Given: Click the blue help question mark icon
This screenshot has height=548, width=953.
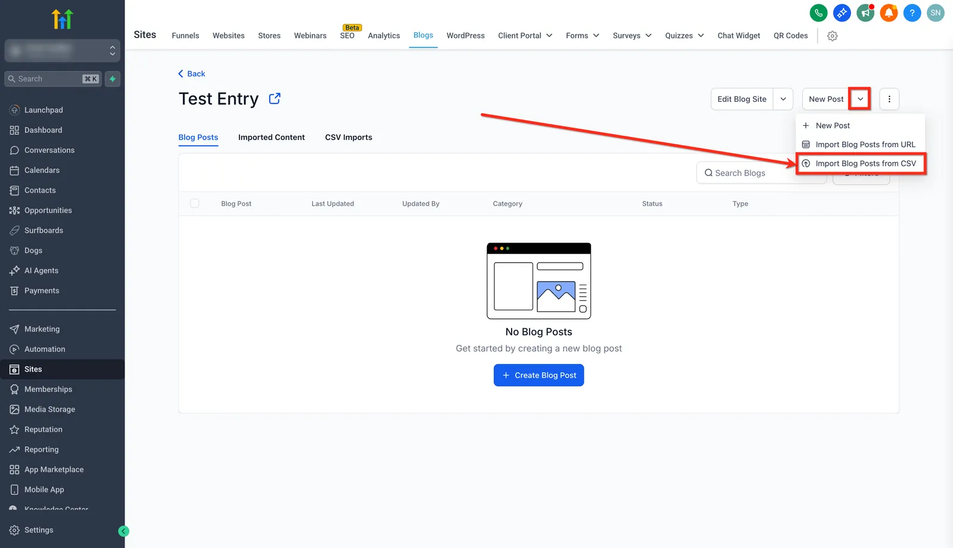Looking at the screenshot, I should [912, 13].
